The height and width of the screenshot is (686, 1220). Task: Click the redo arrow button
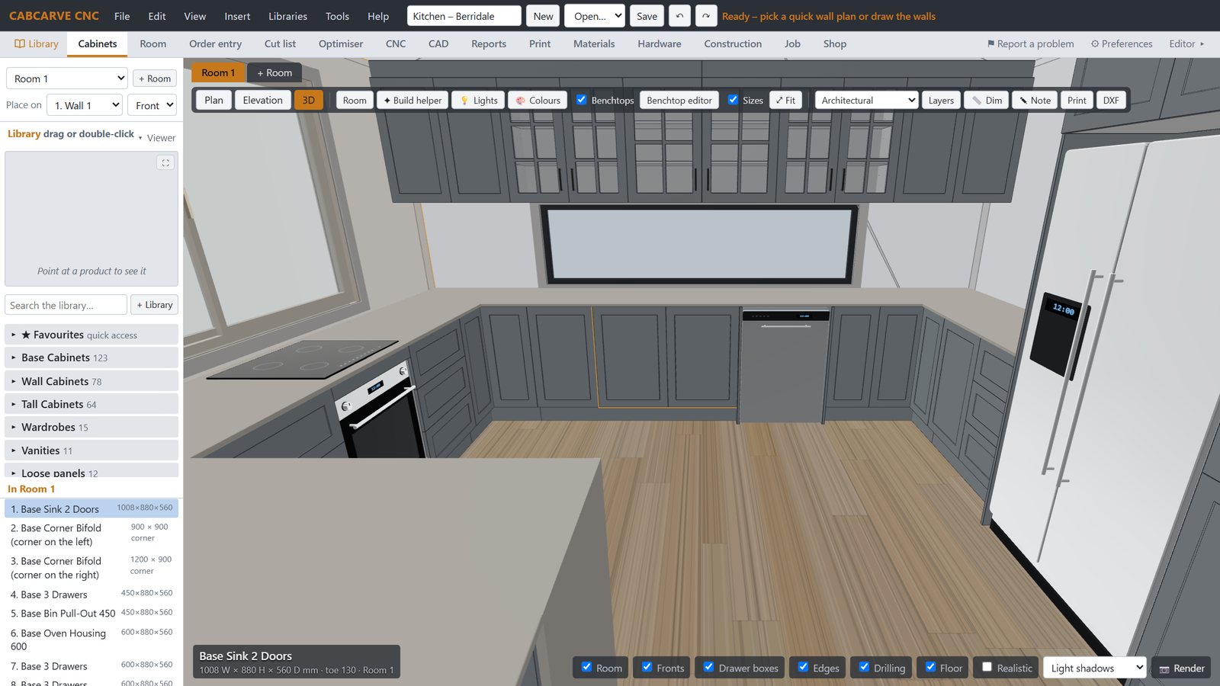coord(706,16)
